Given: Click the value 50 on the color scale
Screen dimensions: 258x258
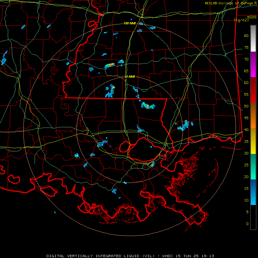Looking at the screenshot, I should pyautogui.click(x=246, y=106).
